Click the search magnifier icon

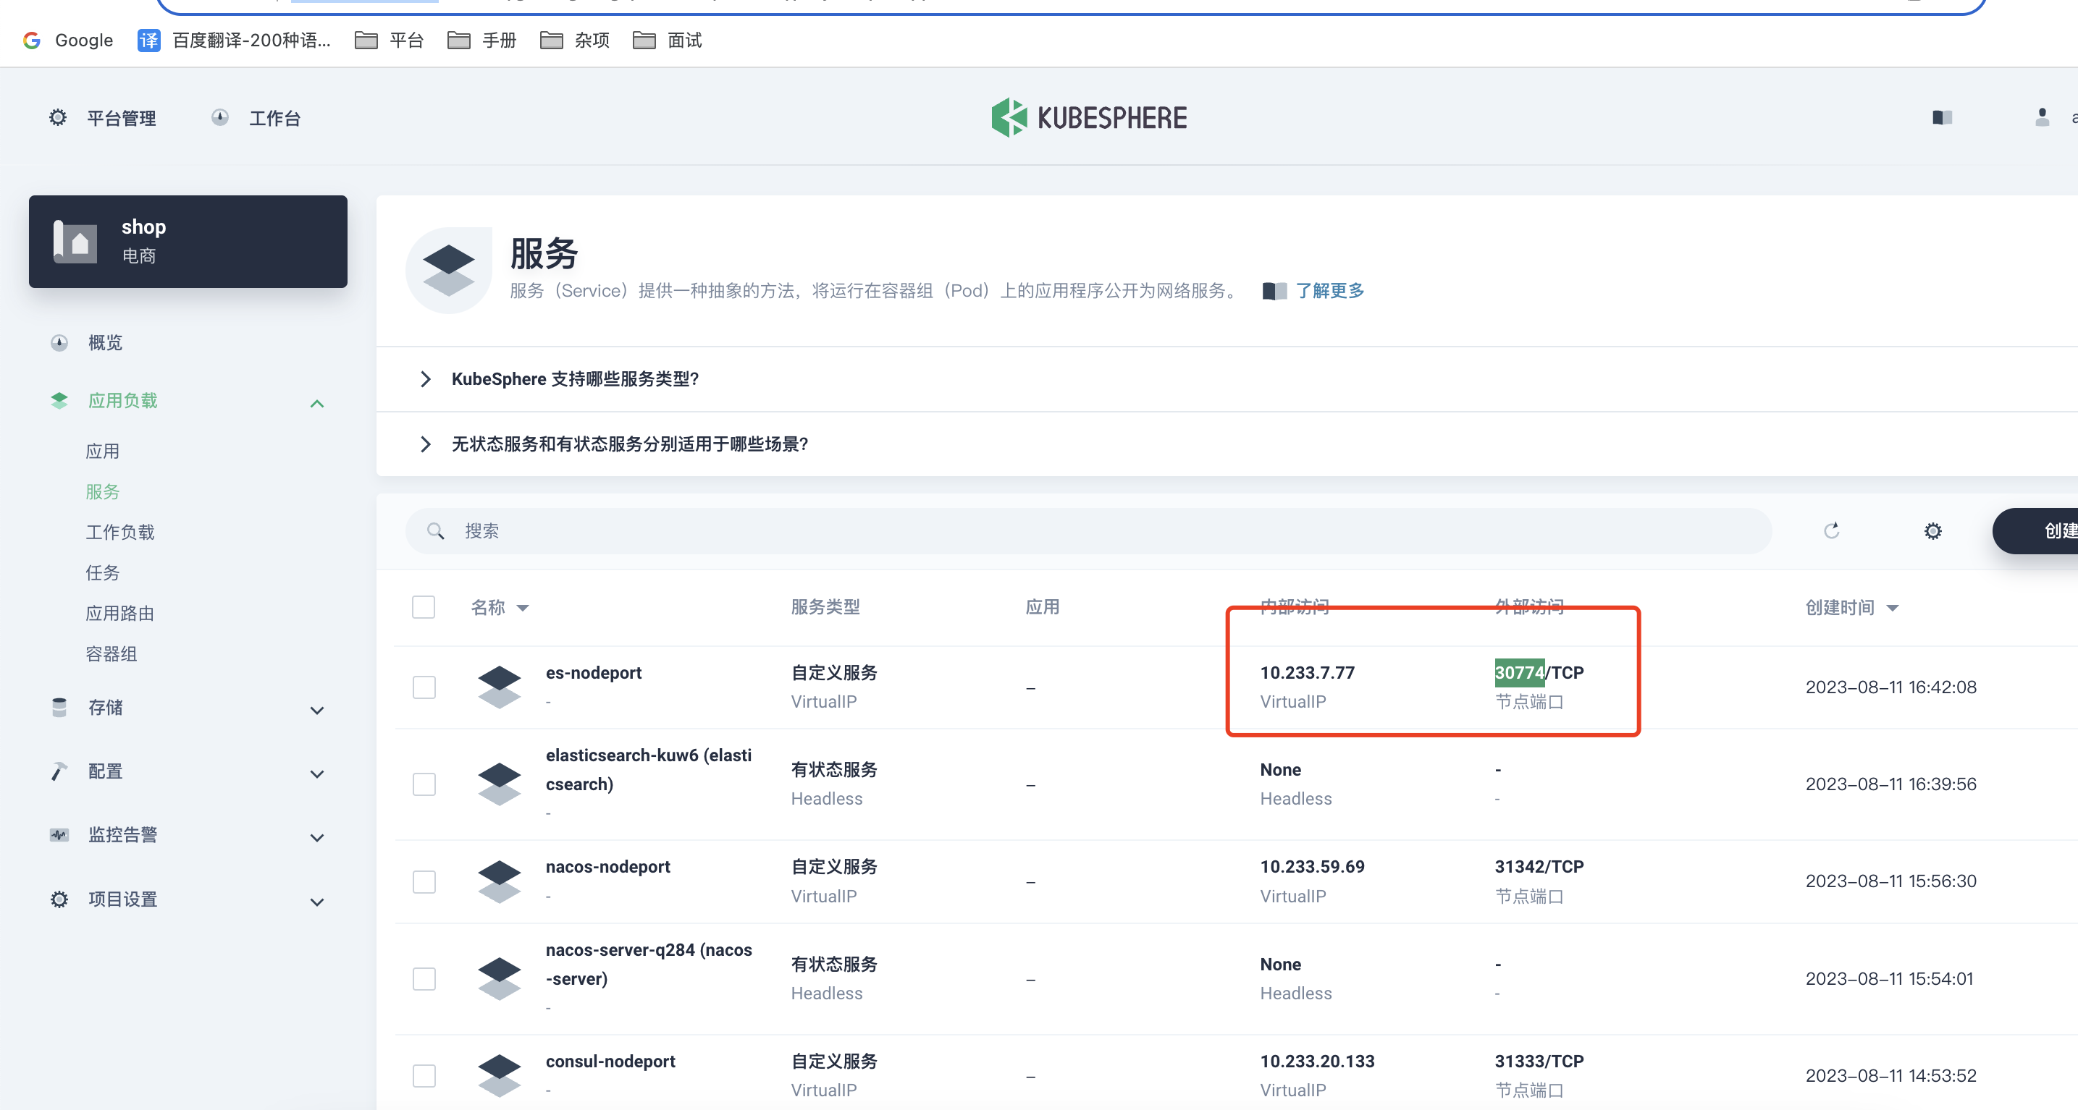coord(436,530)
